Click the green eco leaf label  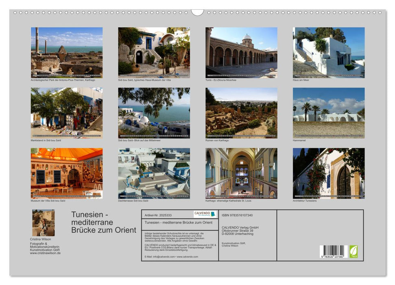(354, 251)
